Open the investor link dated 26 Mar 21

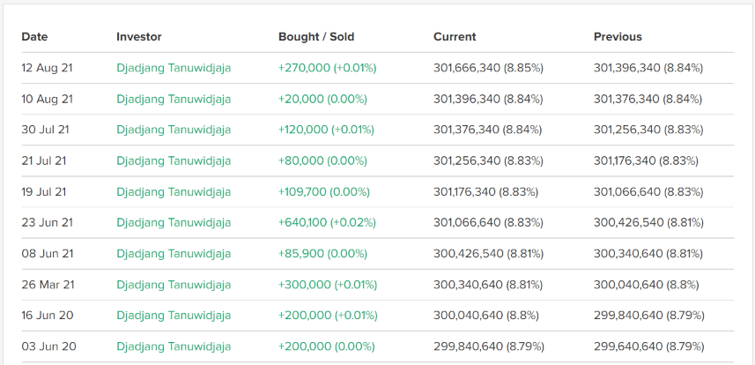174,285
